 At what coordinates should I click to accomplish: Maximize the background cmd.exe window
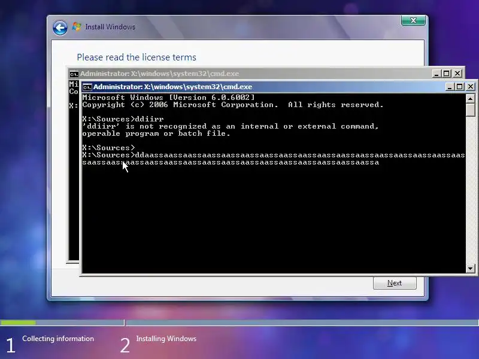[447, 74]
